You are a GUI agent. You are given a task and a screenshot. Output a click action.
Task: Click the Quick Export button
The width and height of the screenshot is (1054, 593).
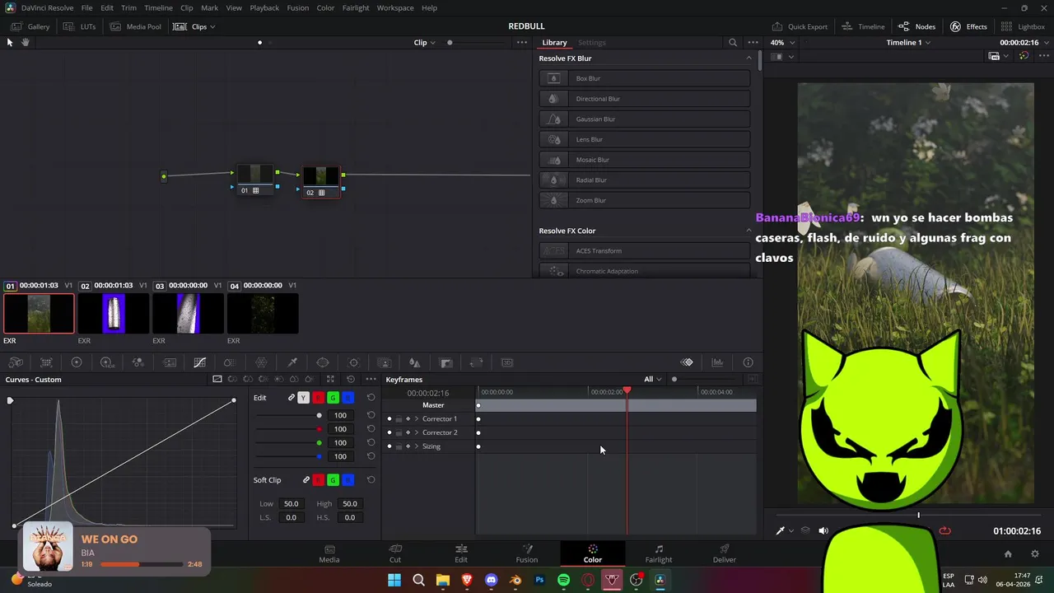(x=800, y=26)
